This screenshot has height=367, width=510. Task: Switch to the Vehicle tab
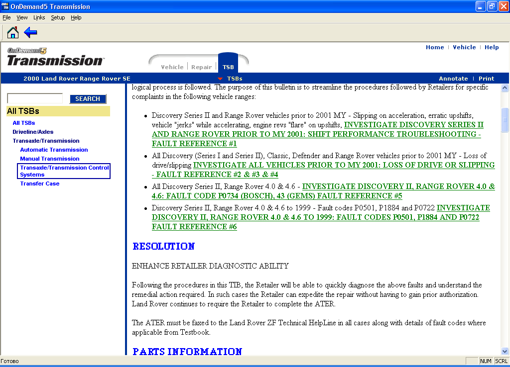[x=172, y=67]
